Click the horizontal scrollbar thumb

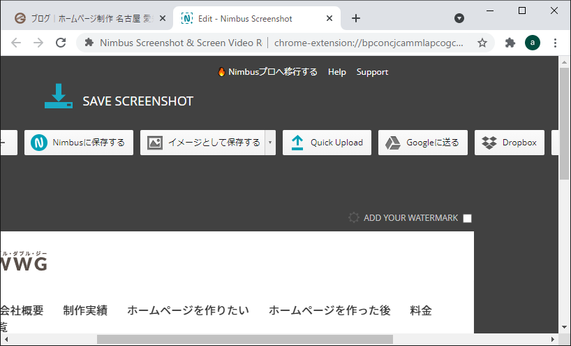point(244,340)
